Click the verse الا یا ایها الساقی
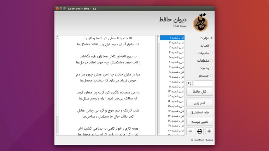The image size is (269, 151). pyautogui.click(x=108, y=38)
